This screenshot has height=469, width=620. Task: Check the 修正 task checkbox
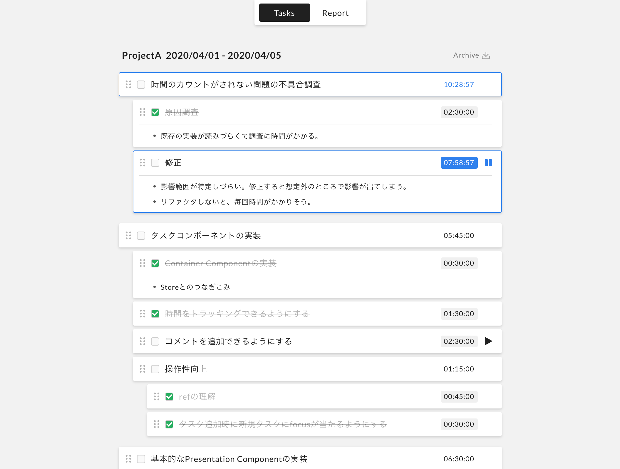[155, 163]
